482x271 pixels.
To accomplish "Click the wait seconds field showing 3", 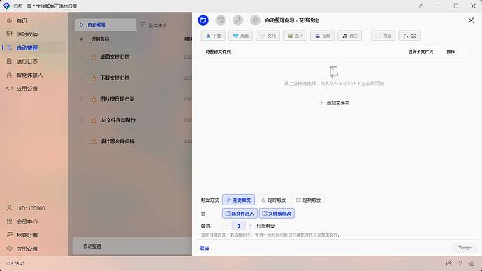I will pos(238,226).
